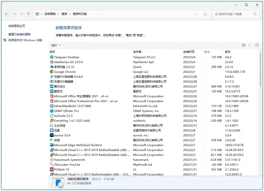Open Control Panel home link
The image size is (264, 191).
pyautogui.click(x=17, y=26)
